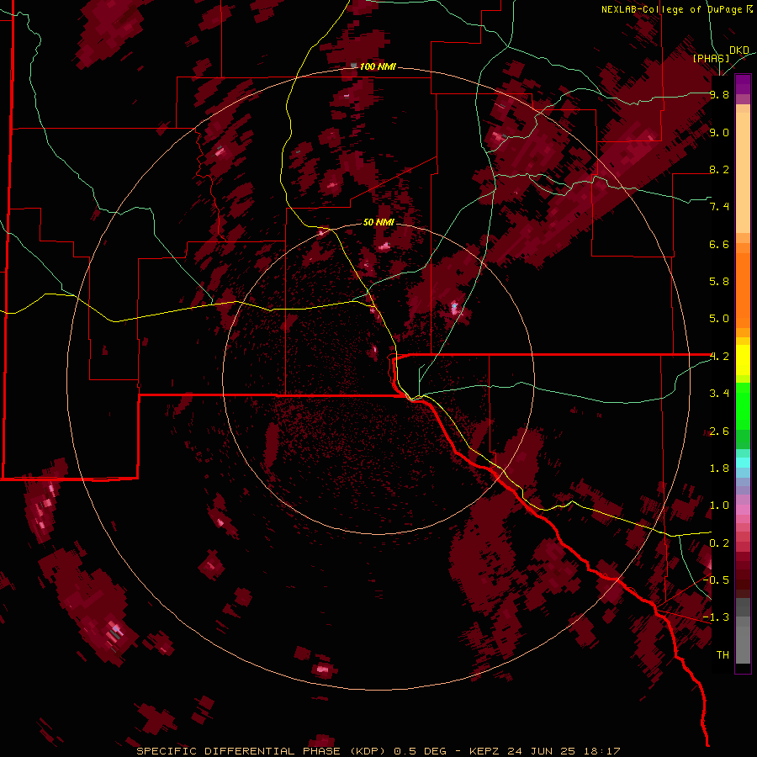Click the 3.4 legend value
Screen dimensions: 757x757
pos(719,394)
